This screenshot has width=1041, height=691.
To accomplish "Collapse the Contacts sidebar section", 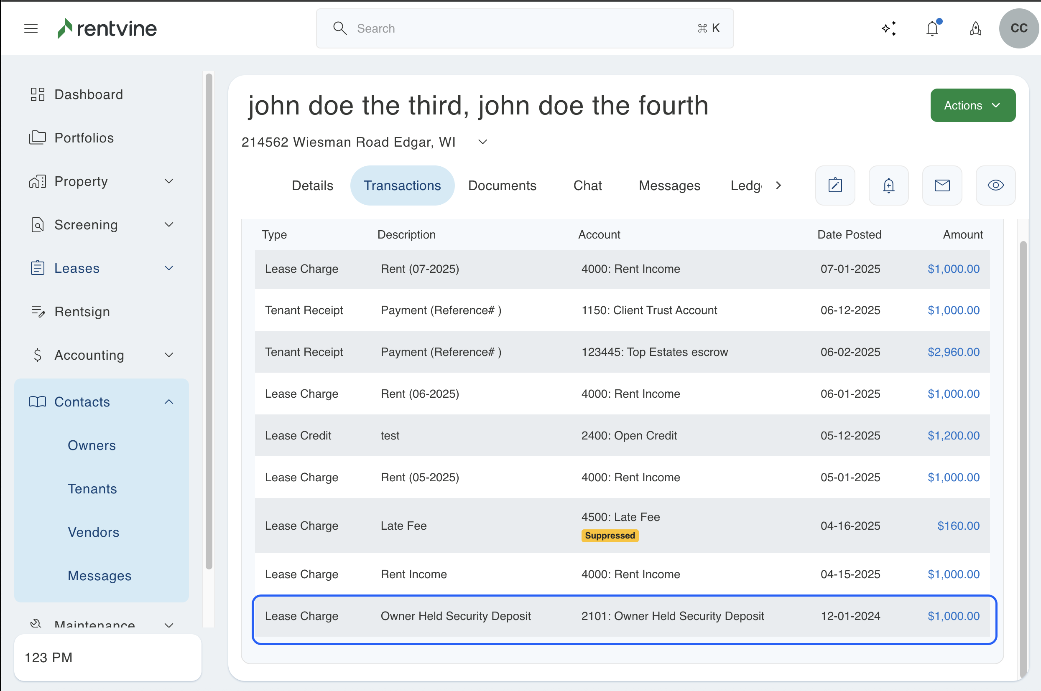I will click(x=169, y=401).
